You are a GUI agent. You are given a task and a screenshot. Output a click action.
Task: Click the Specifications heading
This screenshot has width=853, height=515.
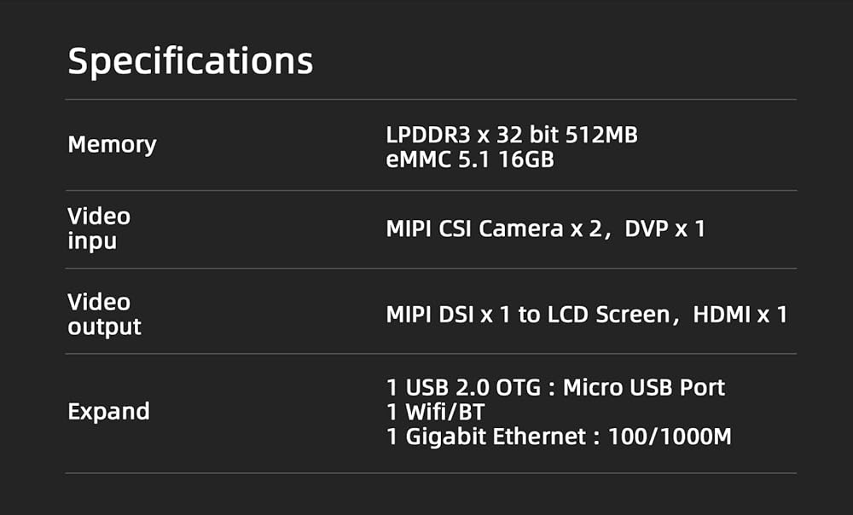click(x=190, y=61)
